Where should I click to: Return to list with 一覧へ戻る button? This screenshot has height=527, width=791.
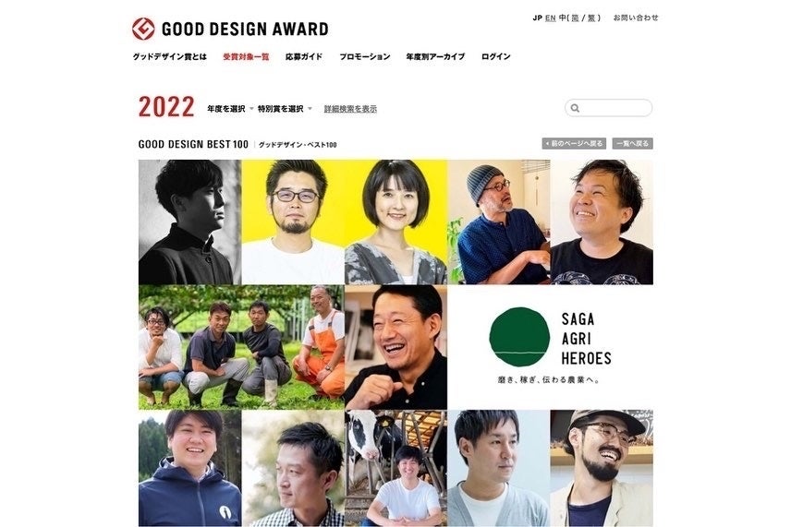(633, 144)
